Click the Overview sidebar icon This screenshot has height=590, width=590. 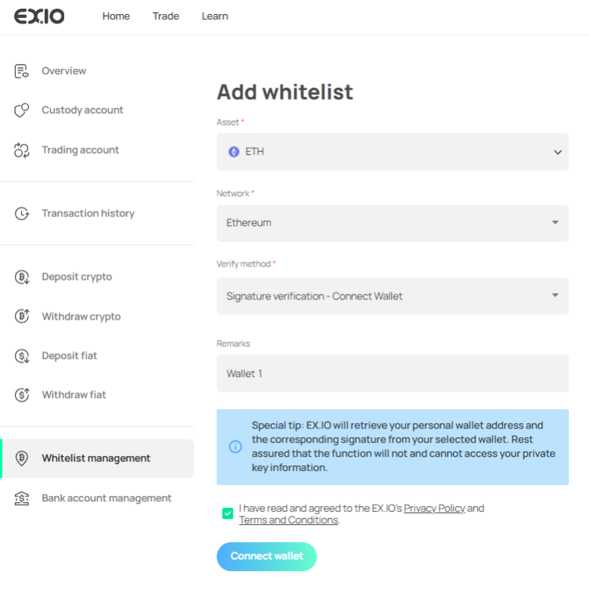point(22,71)
